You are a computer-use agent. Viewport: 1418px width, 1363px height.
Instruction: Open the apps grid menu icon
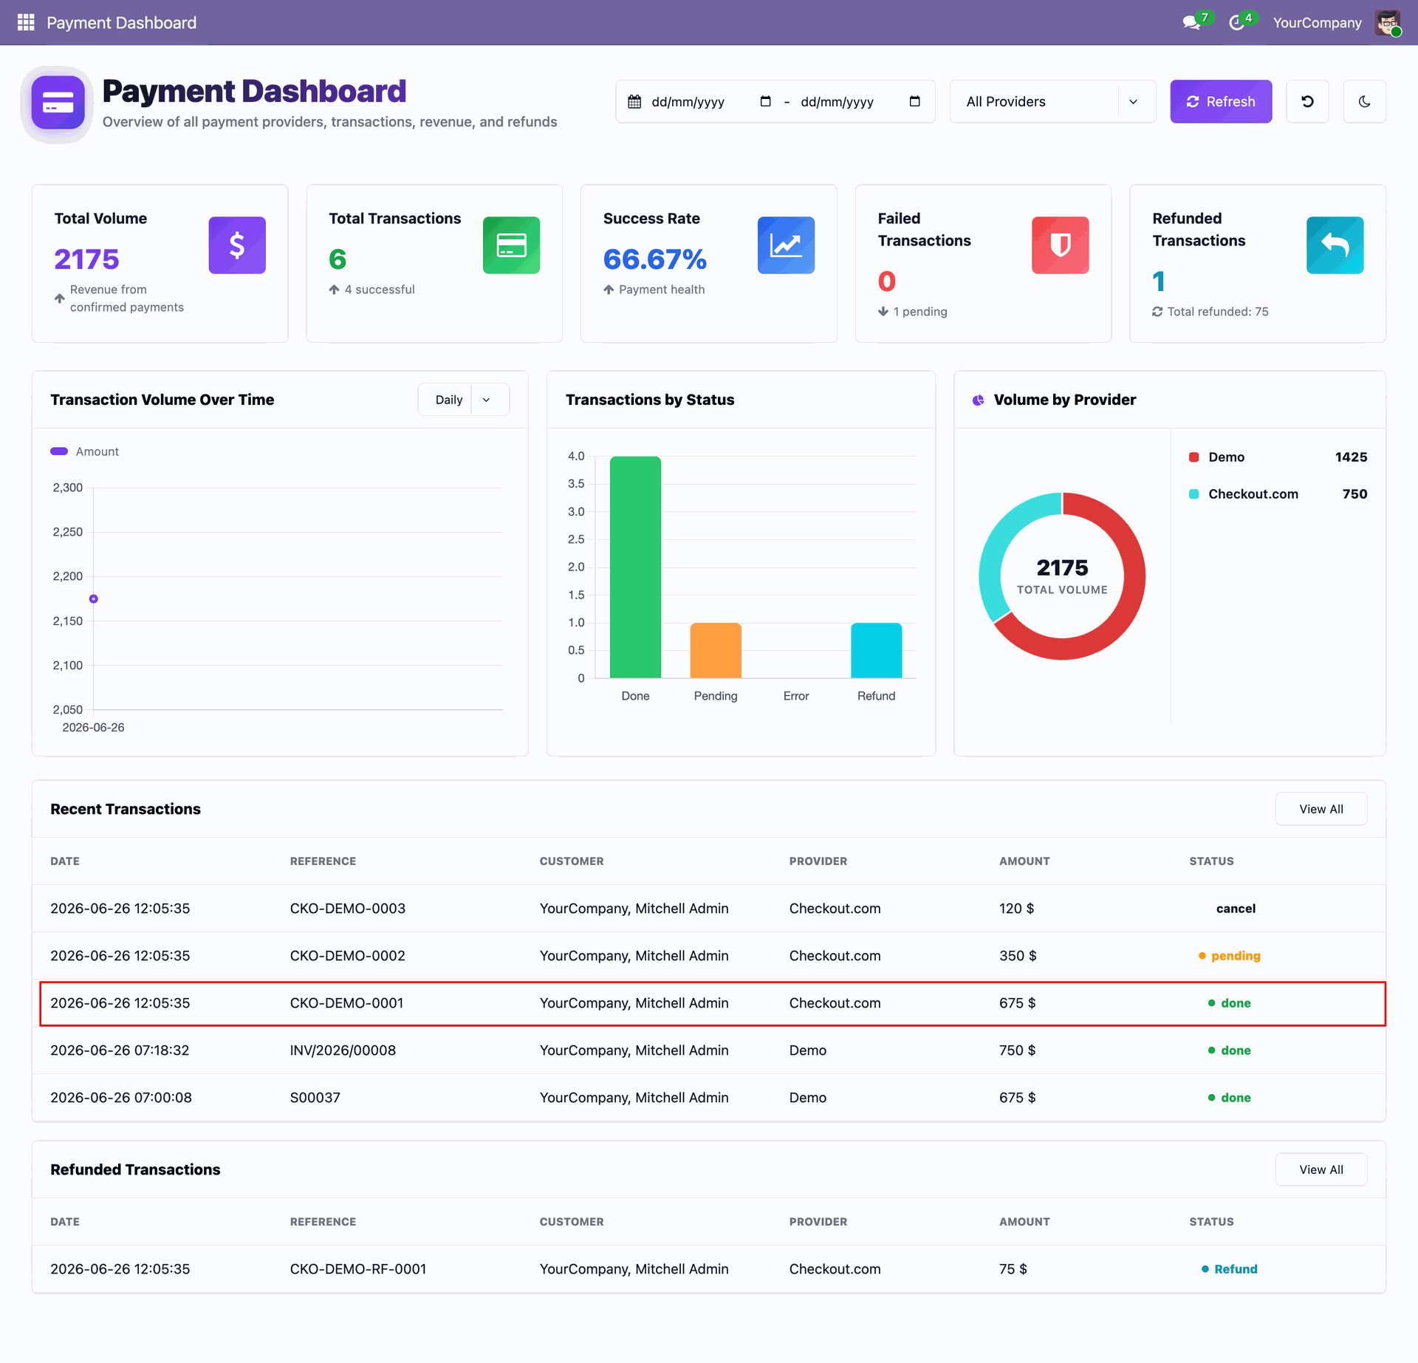(x=26, y=22)
